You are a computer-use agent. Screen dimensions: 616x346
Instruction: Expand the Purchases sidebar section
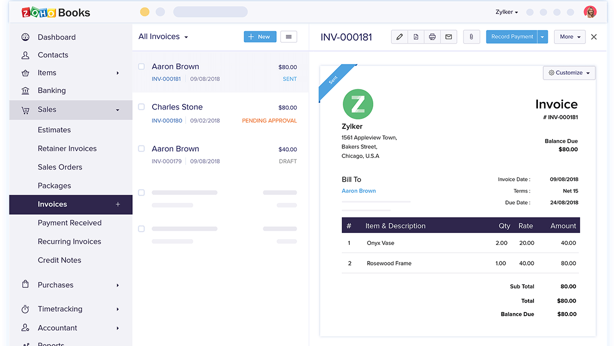tap(56, 285)
